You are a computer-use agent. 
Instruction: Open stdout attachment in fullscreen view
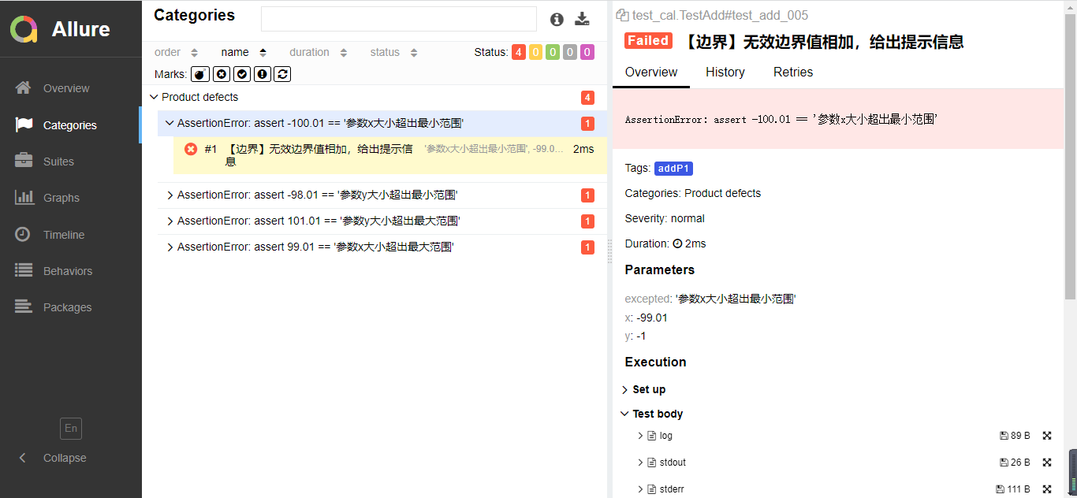(x=1047, y=463)
